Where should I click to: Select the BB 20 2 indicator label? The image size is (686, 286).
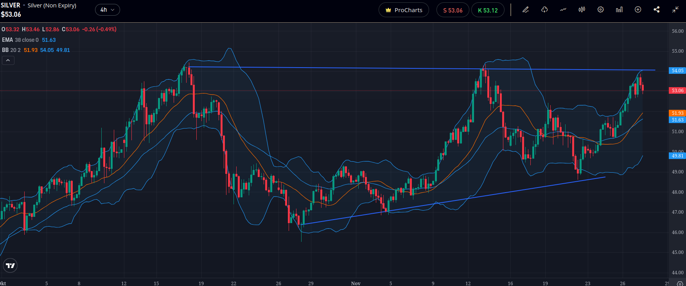click(x=11, y=50)
